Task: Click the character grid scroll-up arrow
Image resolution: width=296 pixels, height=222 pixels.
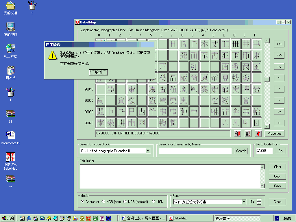Action: point(267,41)
